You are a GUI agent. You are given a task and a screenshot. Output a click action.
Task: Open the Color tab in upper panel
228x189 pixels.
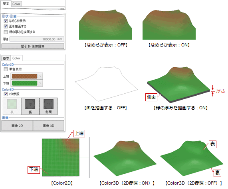(16, 4)
